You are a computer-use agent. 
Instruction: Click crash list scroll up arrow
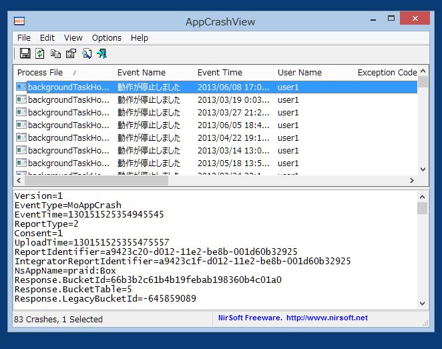coord(423,71)
